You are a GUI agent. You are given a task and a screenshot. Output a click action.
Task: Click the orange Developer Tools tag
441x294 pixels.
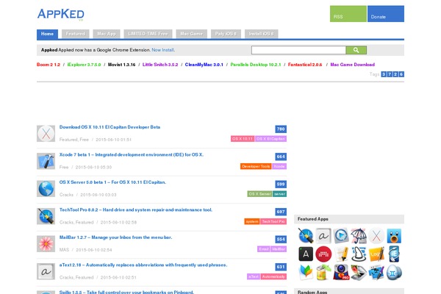pyautogui.click(x=256, y=166)
